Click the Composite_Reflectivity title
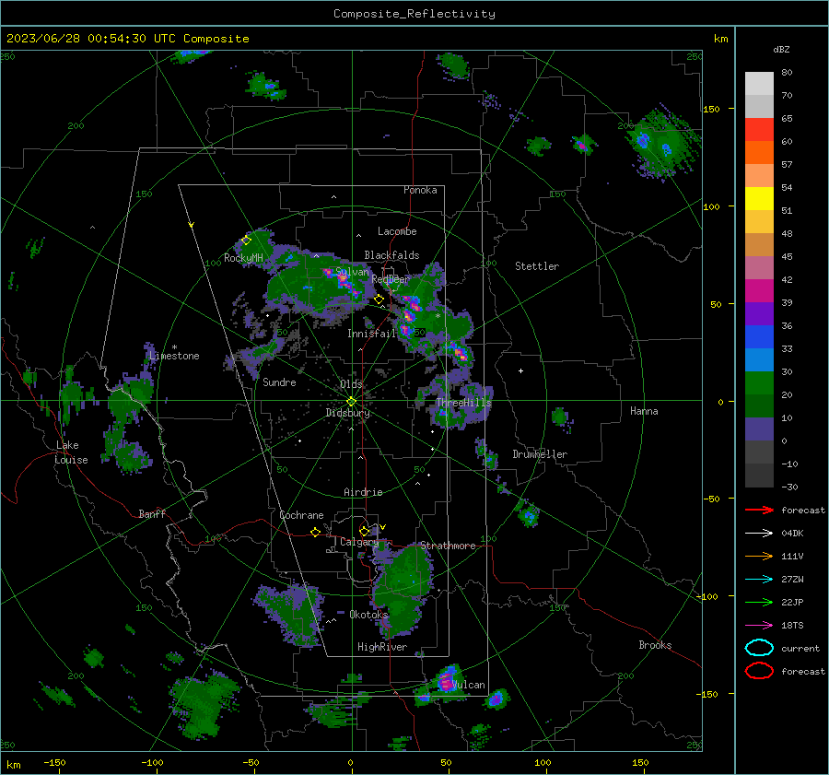The height and width of the screenshot is (775, 829). 414,14
